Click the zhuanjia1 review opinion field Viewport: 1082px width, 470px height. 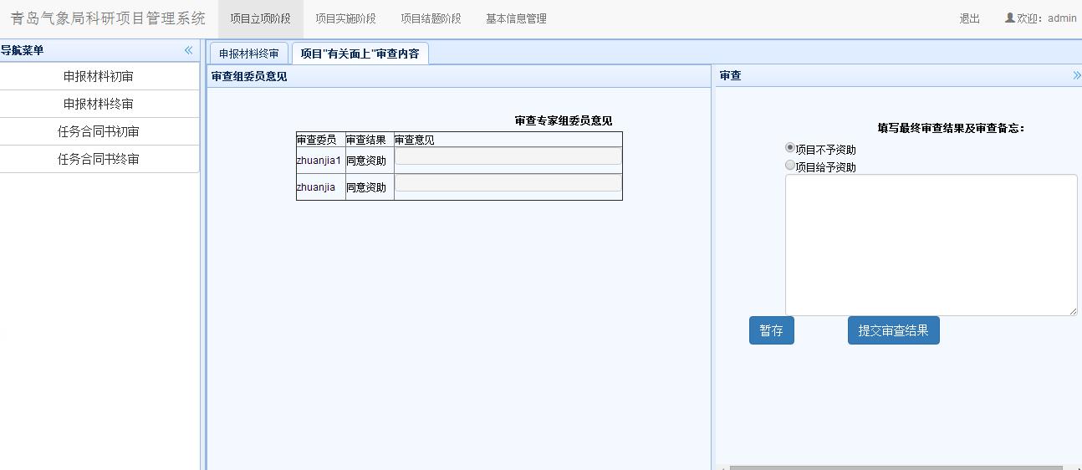tap(508, 156)
